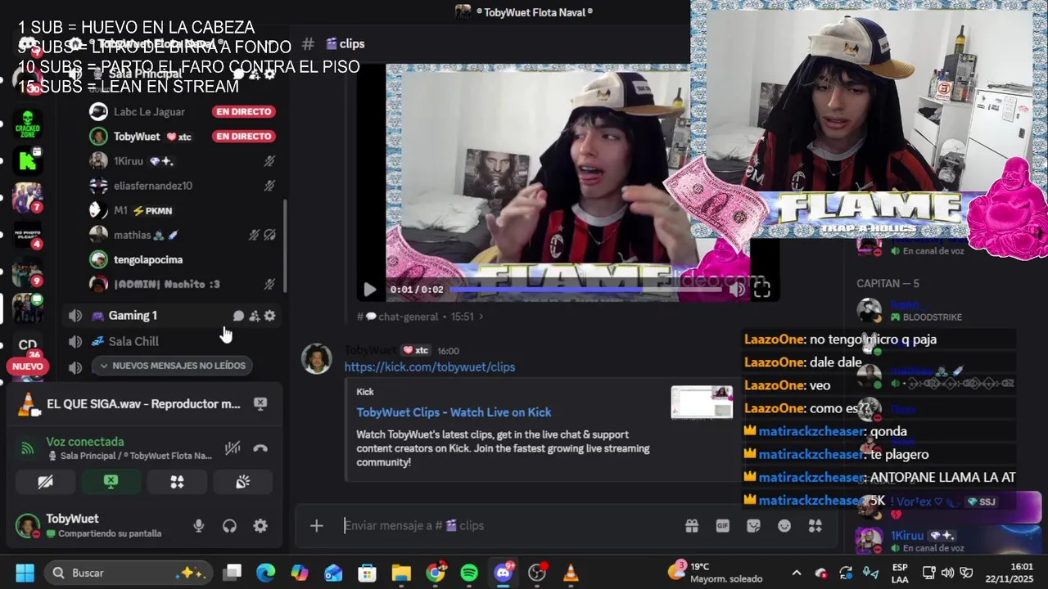The height and width of the screenshot is (589, 1048).
Task: Watch TobyWuet's EN DIRECTO stream
Action: tap(243, 137)
